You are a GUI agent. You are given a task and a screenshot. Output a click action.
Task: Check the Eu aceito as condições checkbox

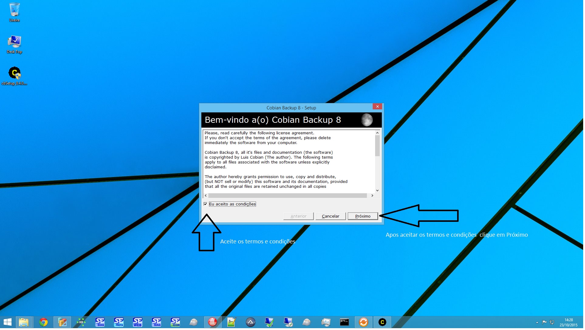[206, 205]
